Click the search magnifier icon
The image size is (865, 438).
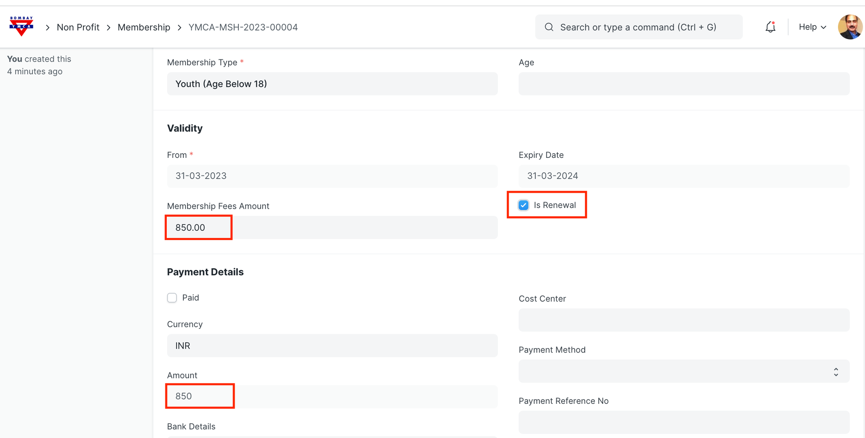(549, 27)
